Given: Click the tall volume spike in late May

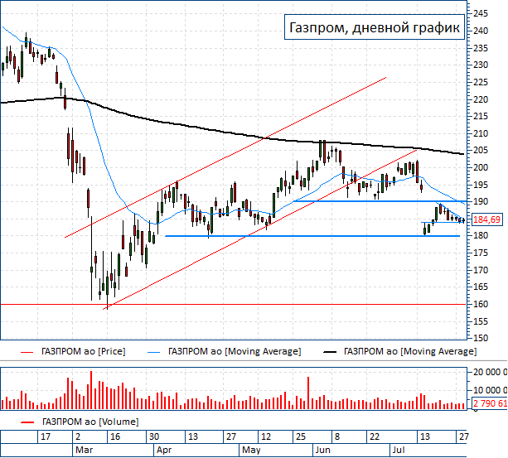Looking at the screenshot, I should click(308, 393).
